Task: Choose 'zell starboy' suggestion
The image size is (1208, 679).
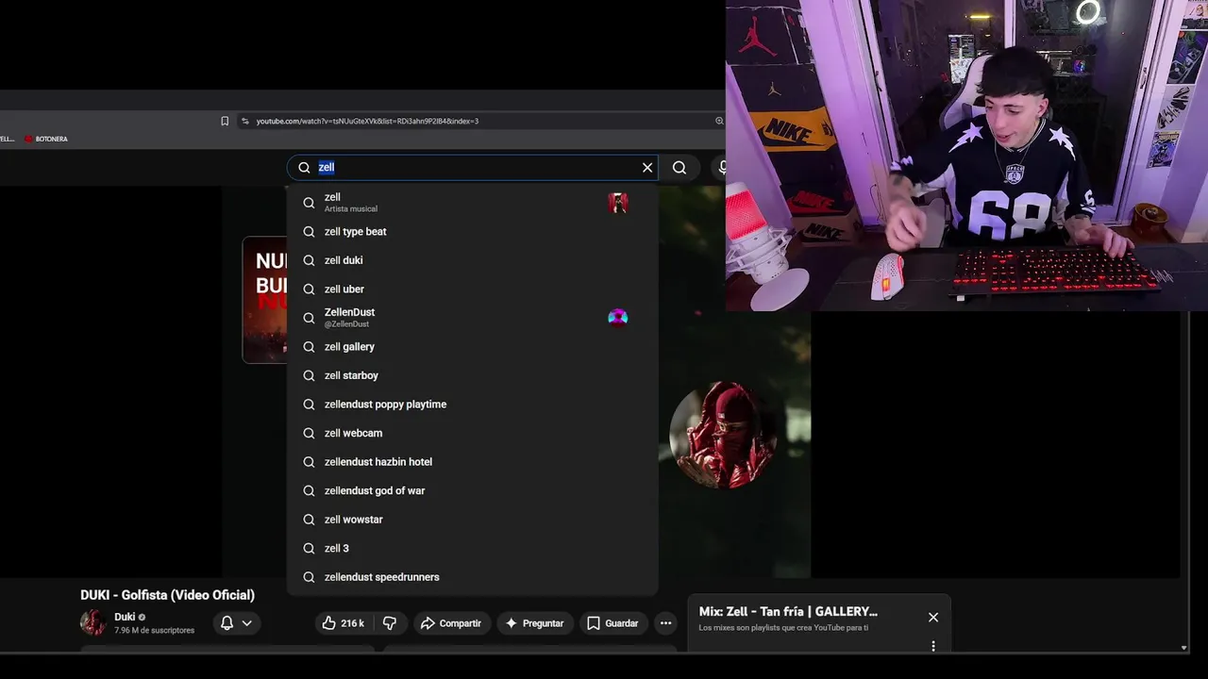Action: pyautogui.click(x=472, y=375)
